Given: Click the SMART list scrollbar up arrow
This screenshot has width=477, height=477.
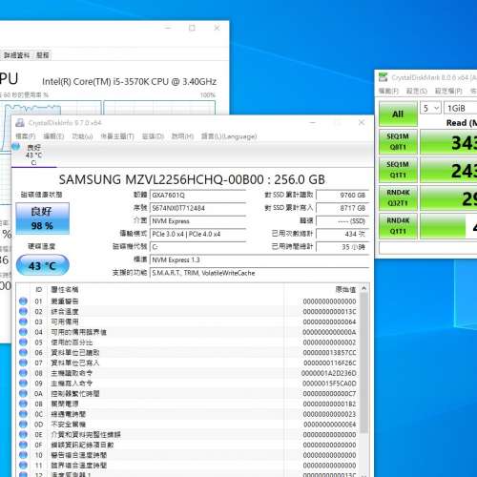Looking at the screenshot, I should click(x=364, y=288).
